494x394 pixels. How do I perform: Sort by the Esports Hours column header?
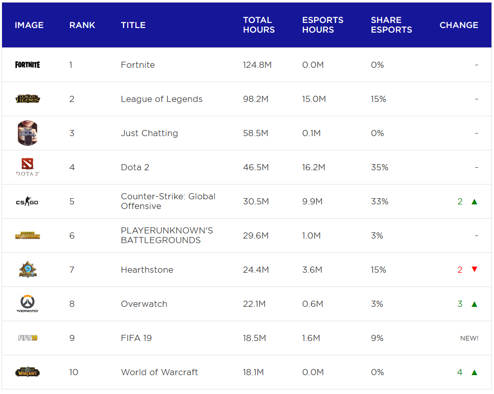[x=322, y=25]
